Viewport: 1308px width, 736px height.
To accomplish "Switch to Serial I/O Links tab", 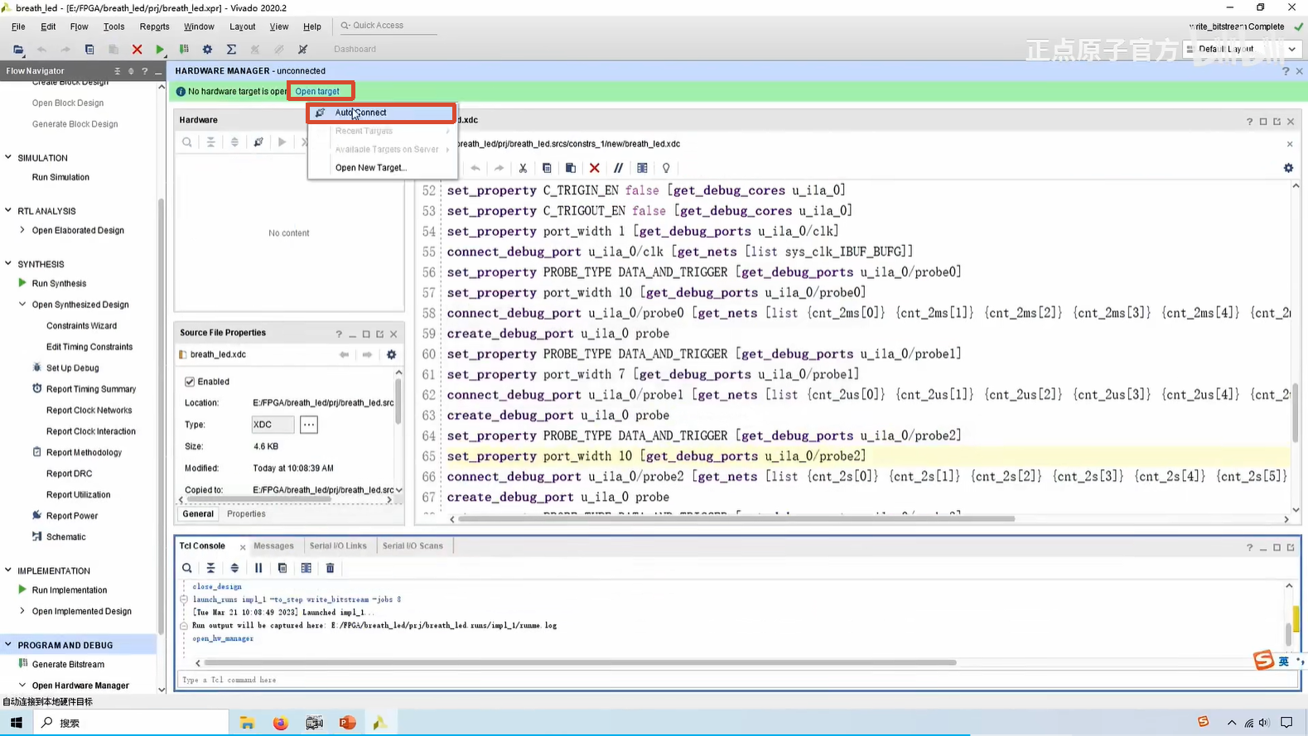I will (x=338, y=546).
